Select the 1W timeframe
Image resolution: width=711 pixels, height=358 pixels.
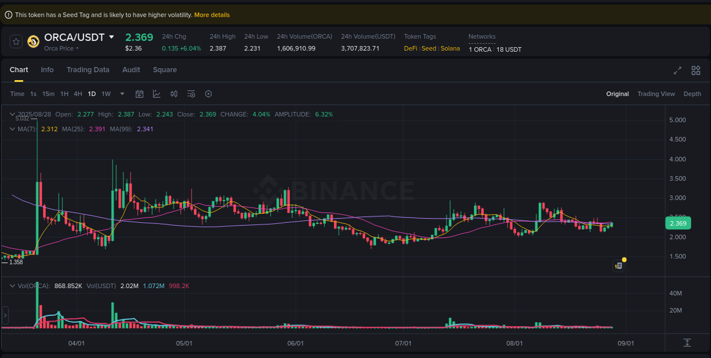pos(106,94)
